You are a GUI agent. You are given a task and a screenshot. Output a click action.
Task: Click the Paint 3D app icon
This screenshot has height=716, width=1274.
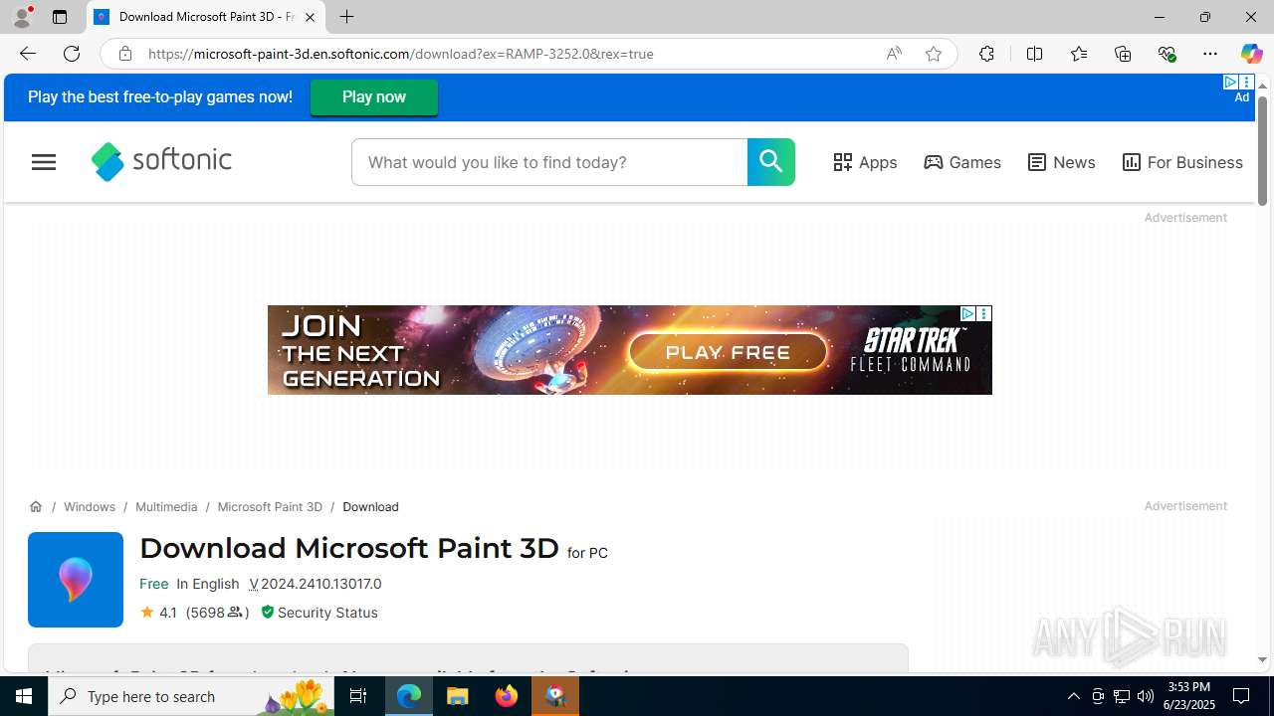tap(76, 580)
